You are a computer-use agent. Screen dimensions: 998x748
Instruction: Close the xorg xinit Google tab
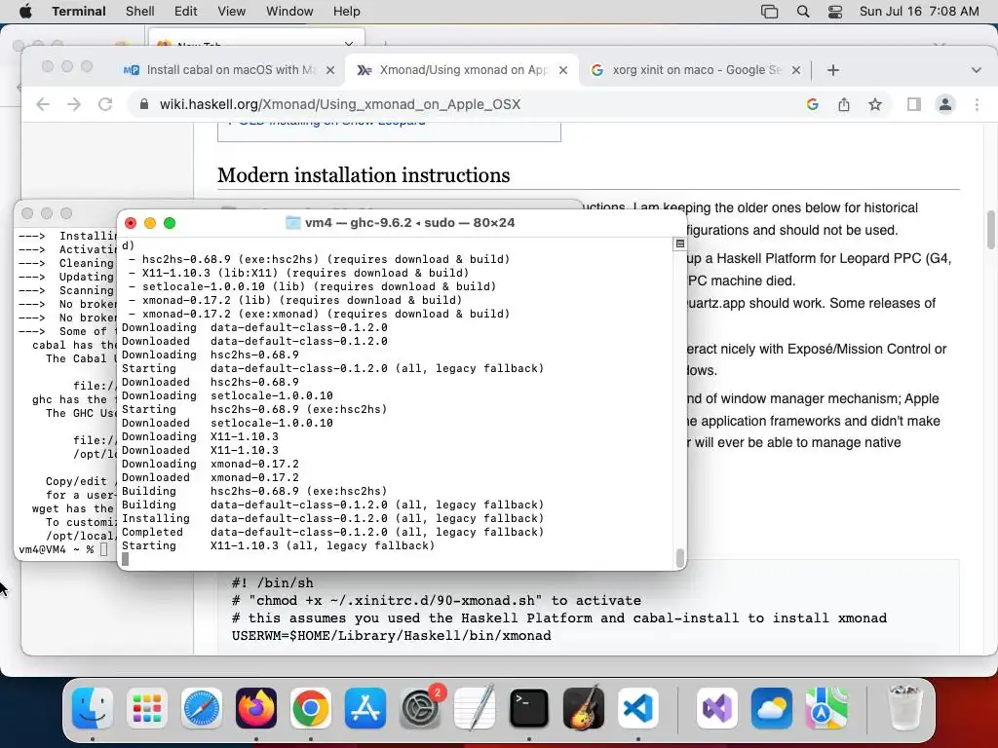tap(796, 70)
